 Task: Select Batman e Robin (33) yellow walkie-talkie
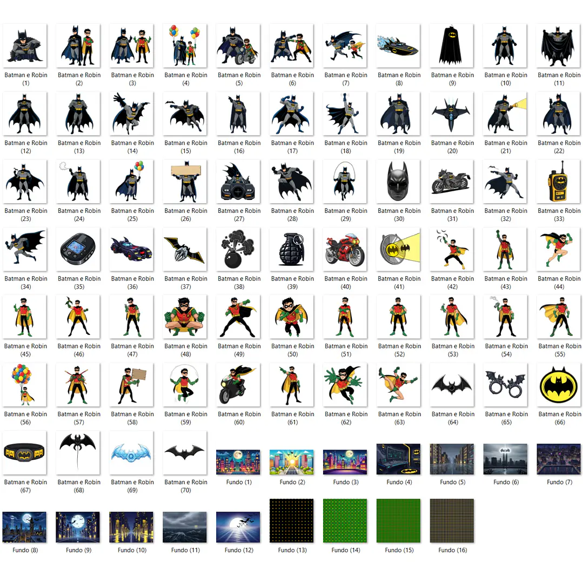(x=559, y=182)
